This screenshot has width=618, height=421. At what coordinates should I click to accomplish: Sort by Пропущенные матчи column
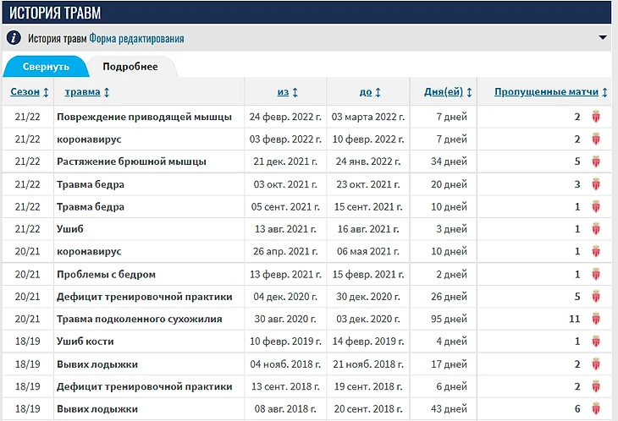[551, 91]
